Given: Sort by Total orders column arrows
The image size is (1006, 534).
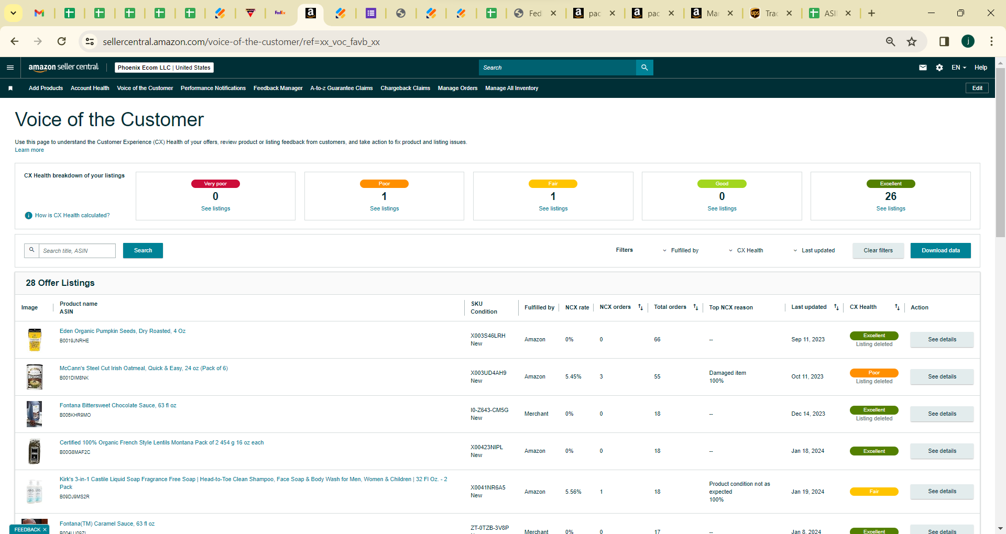Looking at the screenshot, I should click(696, 307).
